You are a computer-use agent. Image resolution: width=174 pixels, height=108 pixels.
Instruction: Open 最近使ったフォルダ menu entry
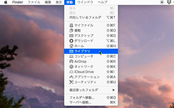91,90
